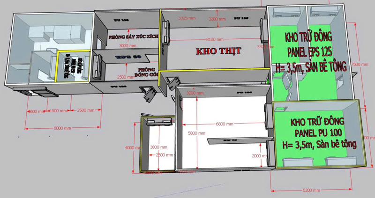Select the '600 mm' dimension text
375x198 pixels.
click(x=37, y=111)
